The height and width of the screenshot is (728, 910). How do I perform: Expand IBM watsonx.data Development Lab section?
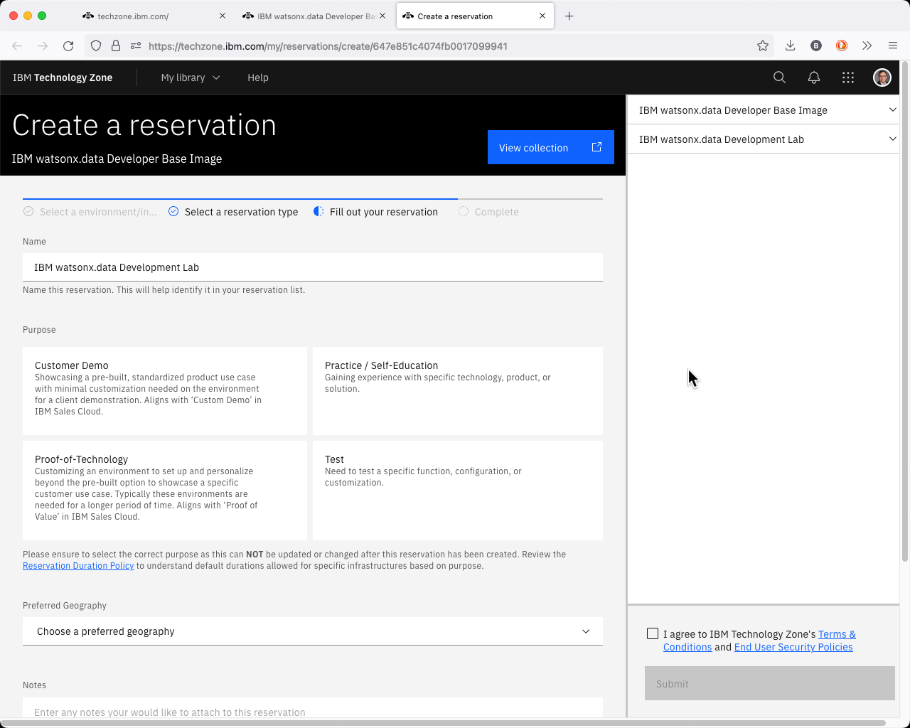[764, 139]
